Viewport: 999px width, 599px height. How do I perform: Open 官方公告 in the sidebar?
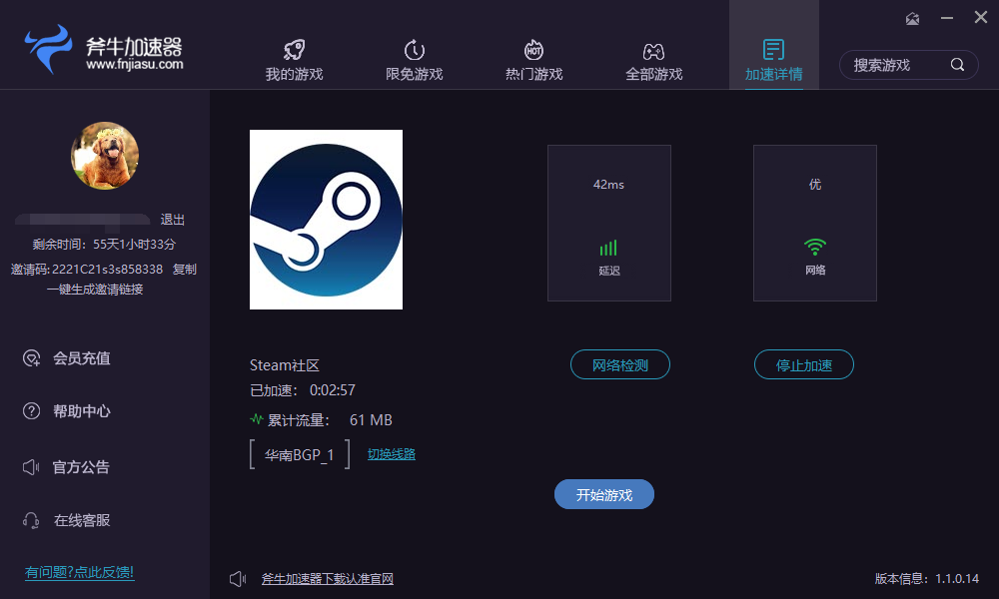pyautogui.click(x=66, y=467)
